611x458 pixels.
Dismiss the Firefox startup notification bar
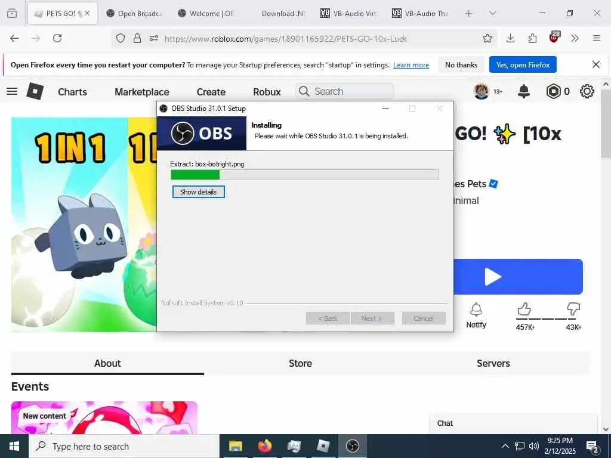click(596, 64)
